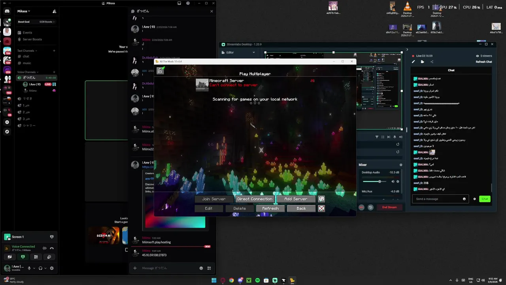Disconnect from voice with hang-up icon

click(x=52, y=248)
